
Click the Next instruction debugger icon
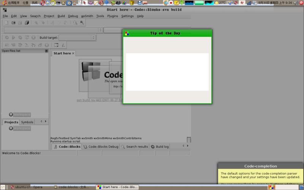(27, 45)
